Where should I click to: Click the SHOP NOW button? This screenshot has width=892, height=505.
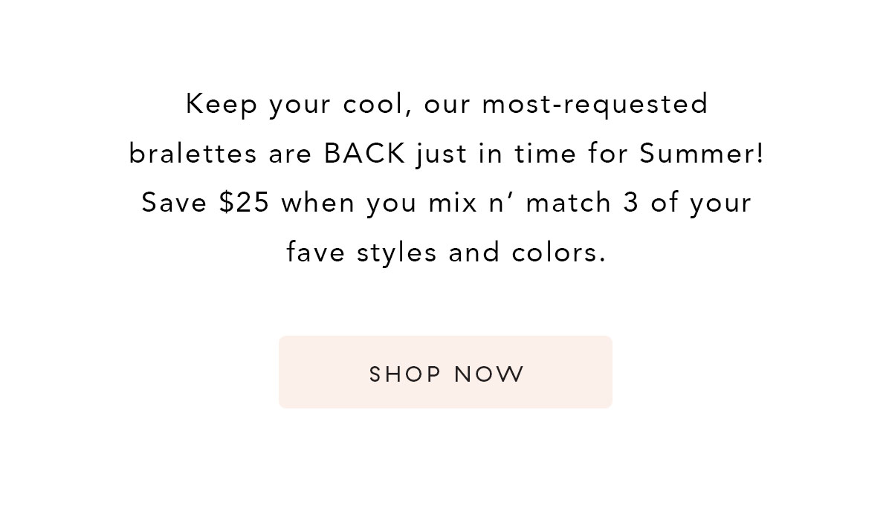coord(445,372)
